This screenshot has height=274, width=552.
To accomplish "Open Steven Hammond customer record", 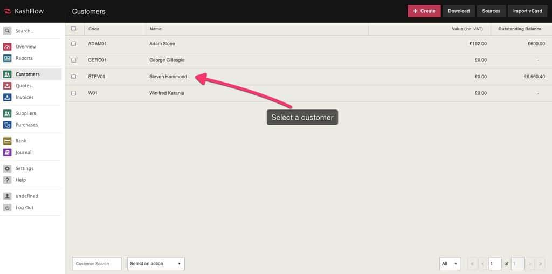I will [168, 77].
